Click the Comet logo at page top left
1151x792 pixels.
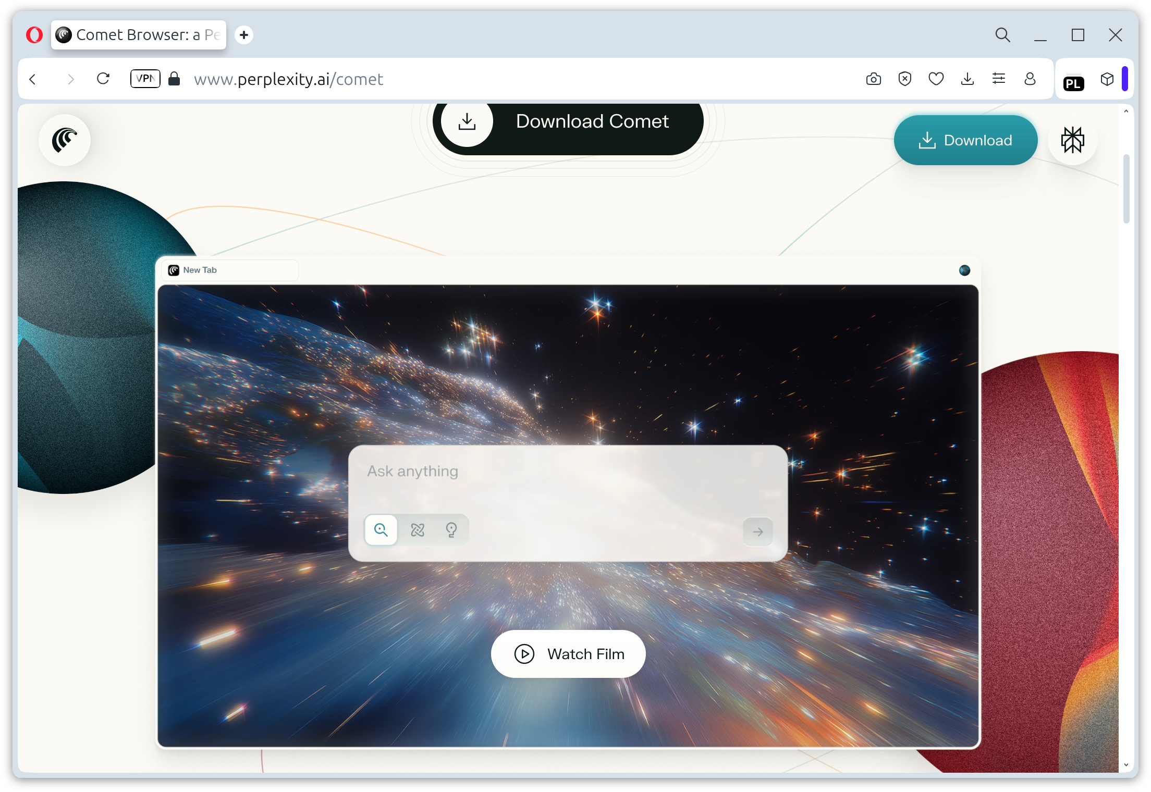(x=65, y=140)
